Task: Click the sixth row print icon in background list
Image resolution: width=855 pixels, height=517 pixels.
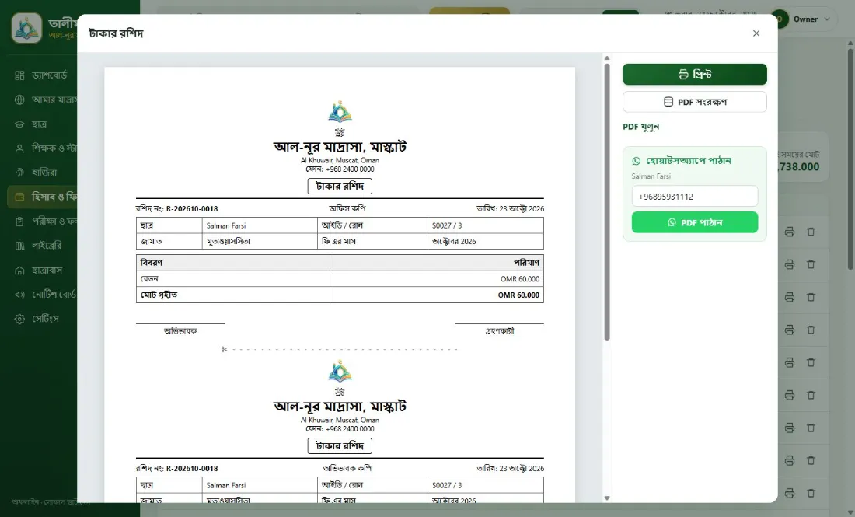Action: [x=790, y=396]
